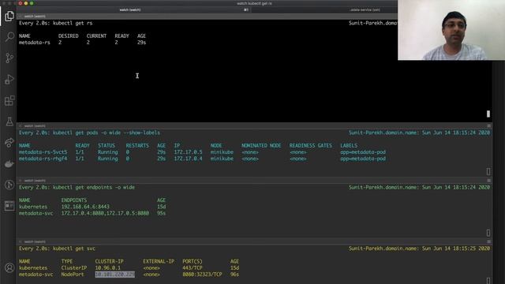Open the Live Share arrow icon

(9, 142)
